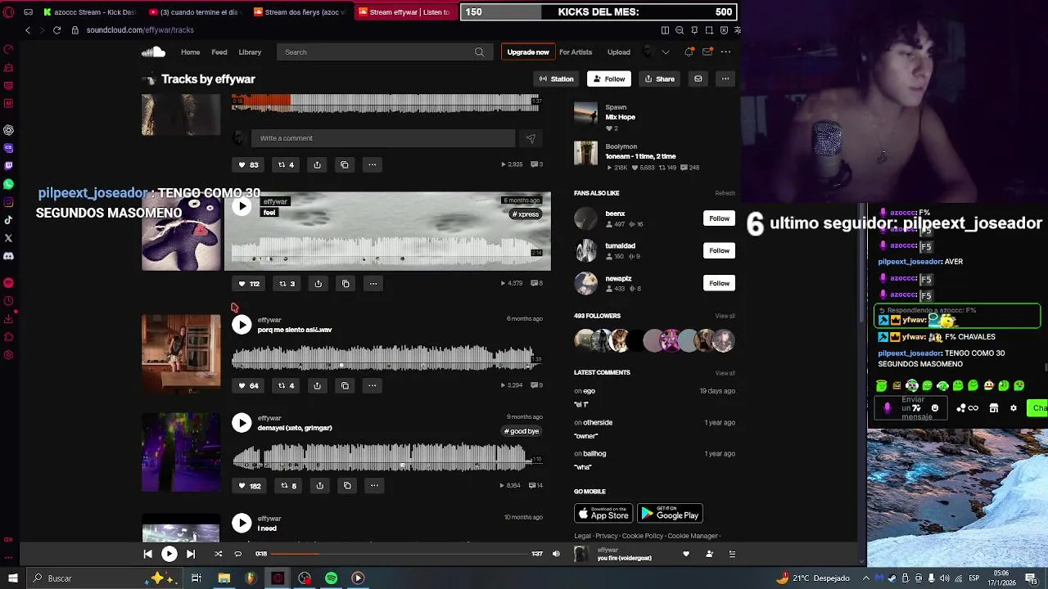Open SoundCloud notifications bell

pyautogui.click(x=689, y=52)
